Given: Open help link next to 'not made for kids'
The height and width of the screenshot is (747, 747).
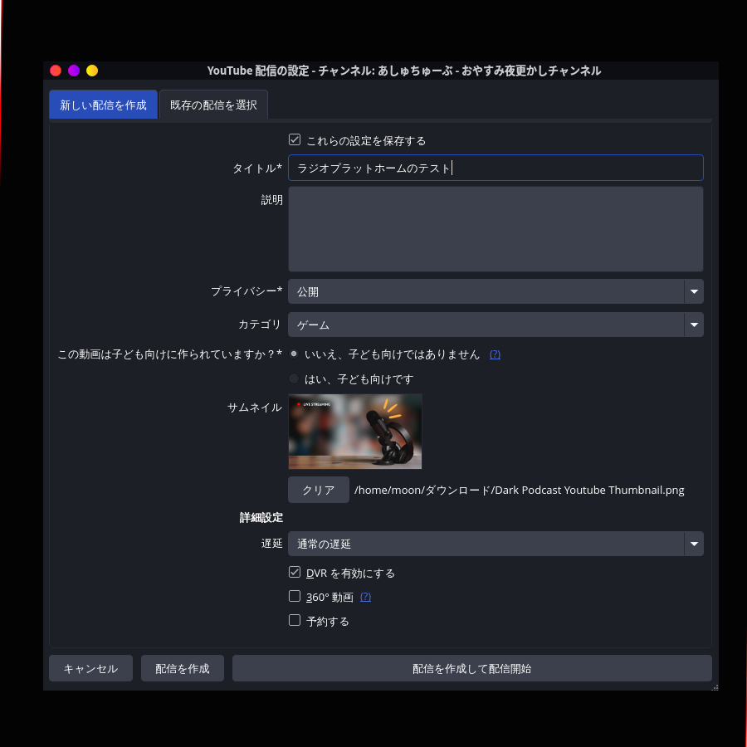Looking at the screenshot, I should pyautogui.click(x=495, y=354).
